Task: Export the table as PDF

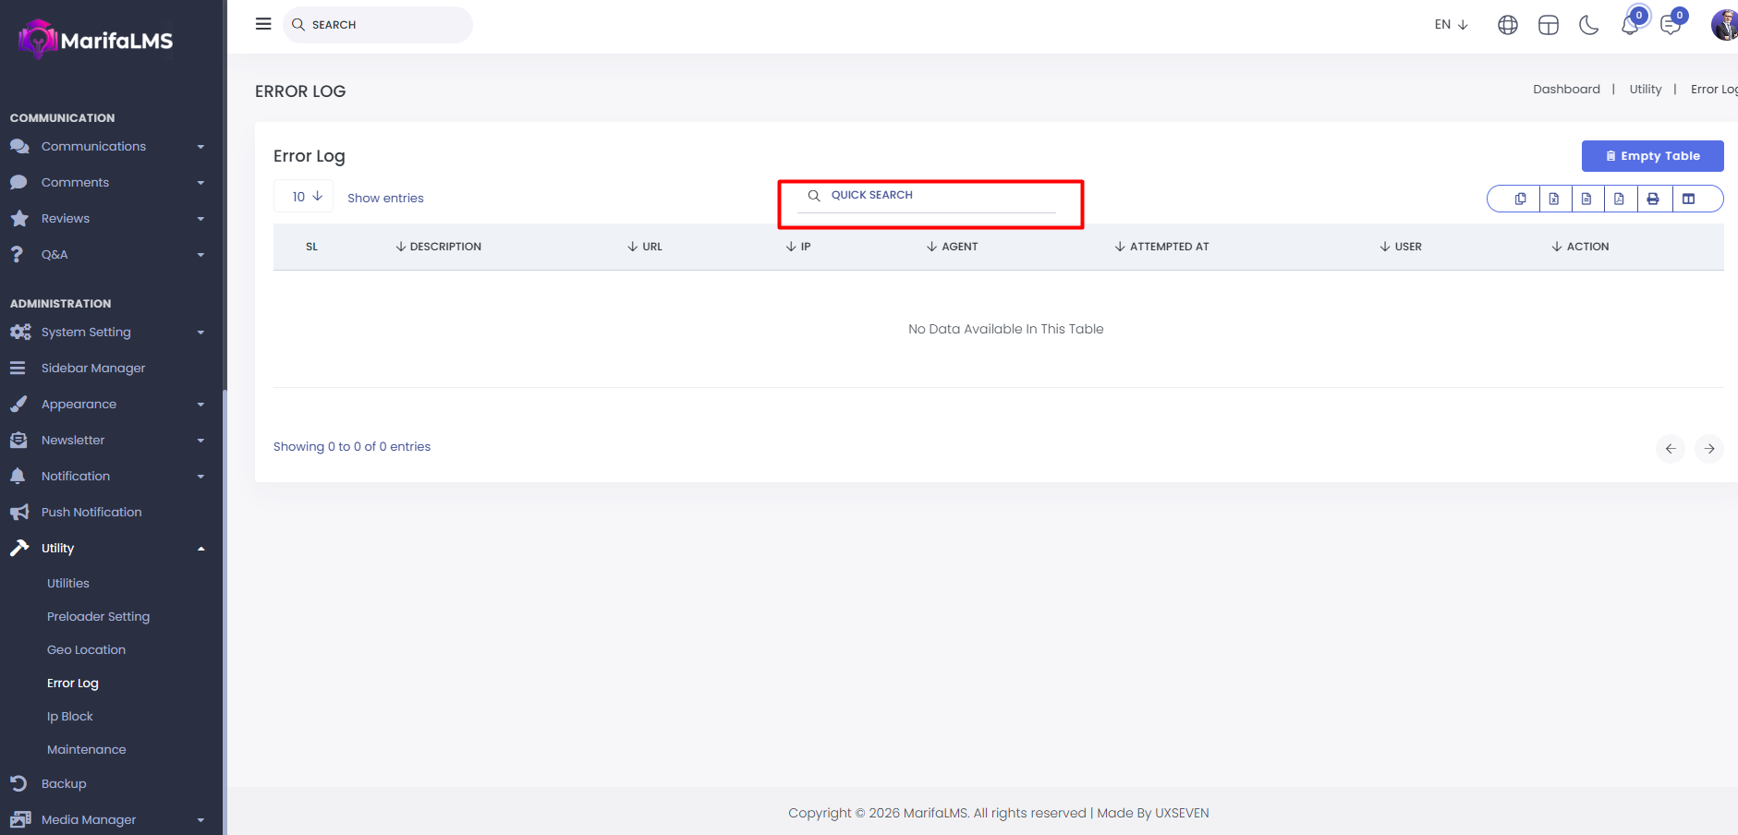Action: click(1619, 199)
